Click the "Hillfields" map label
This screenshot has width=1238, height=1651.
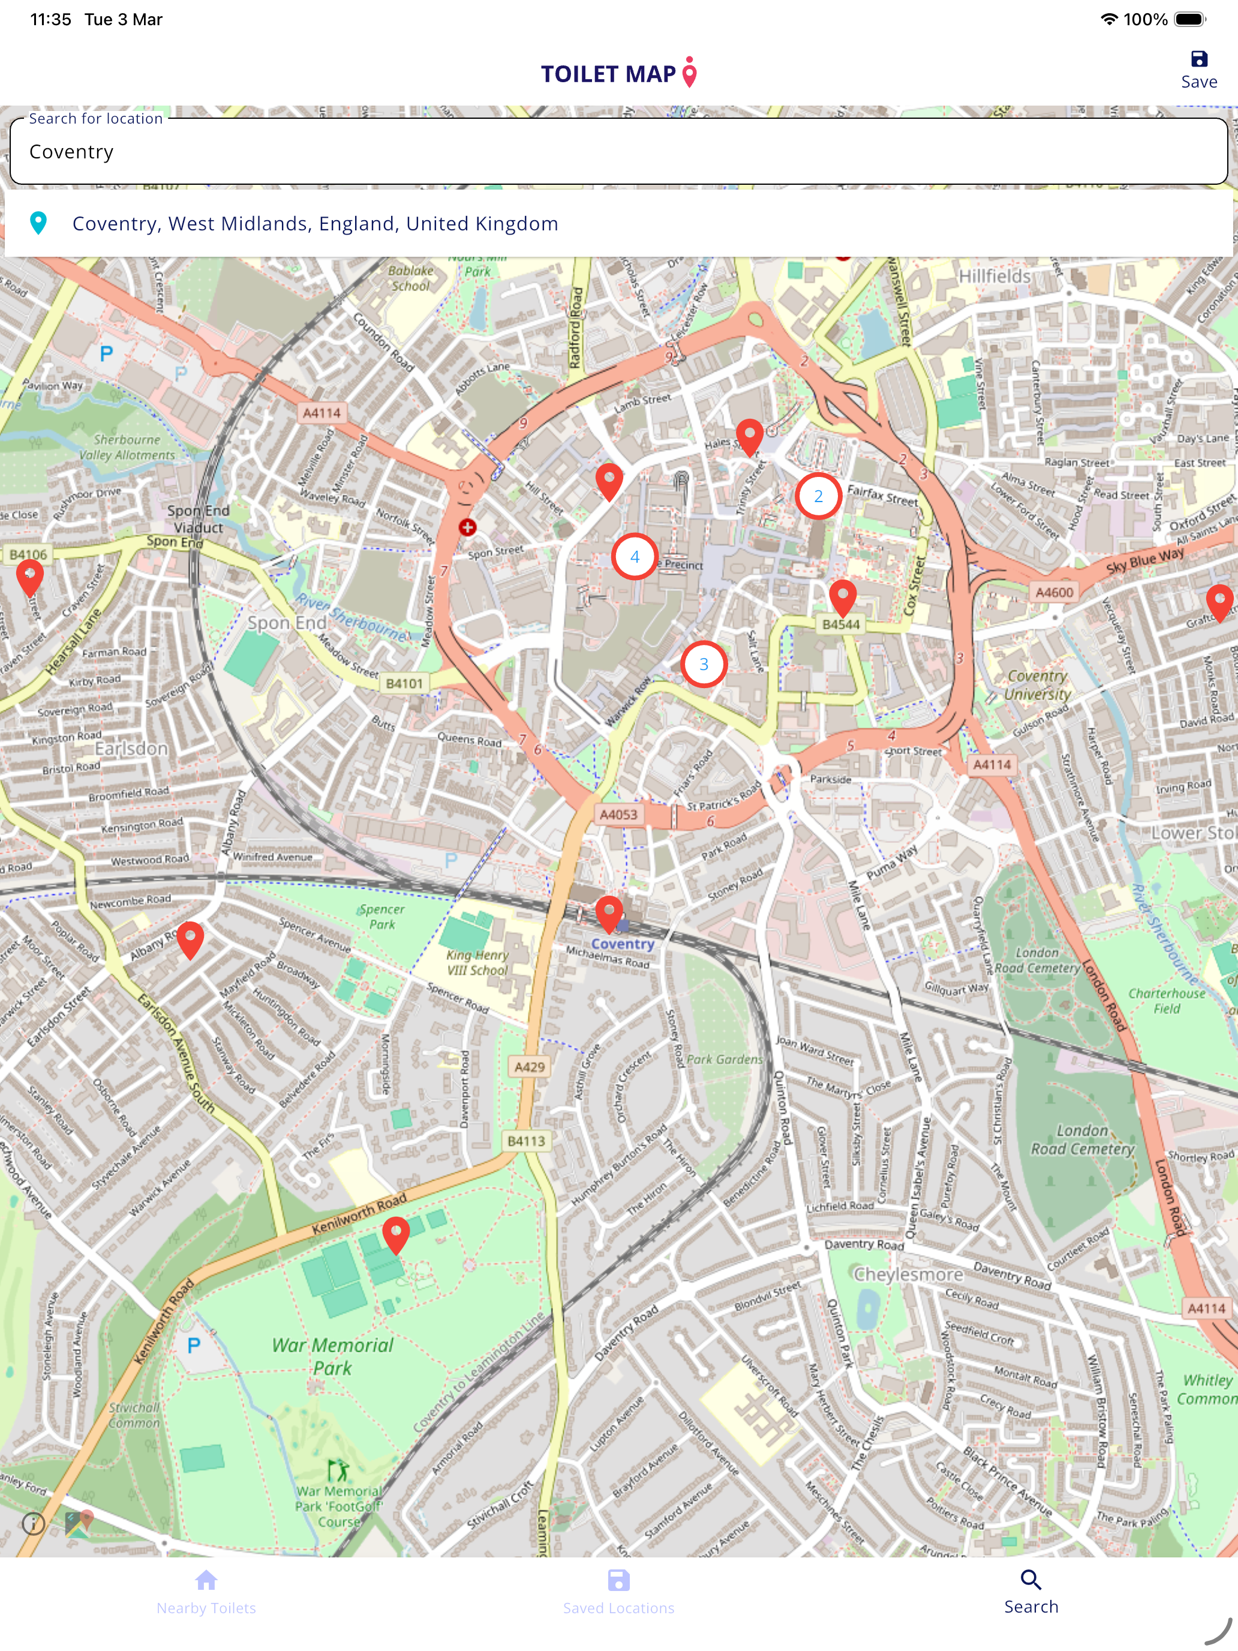(x=994, y=276)
